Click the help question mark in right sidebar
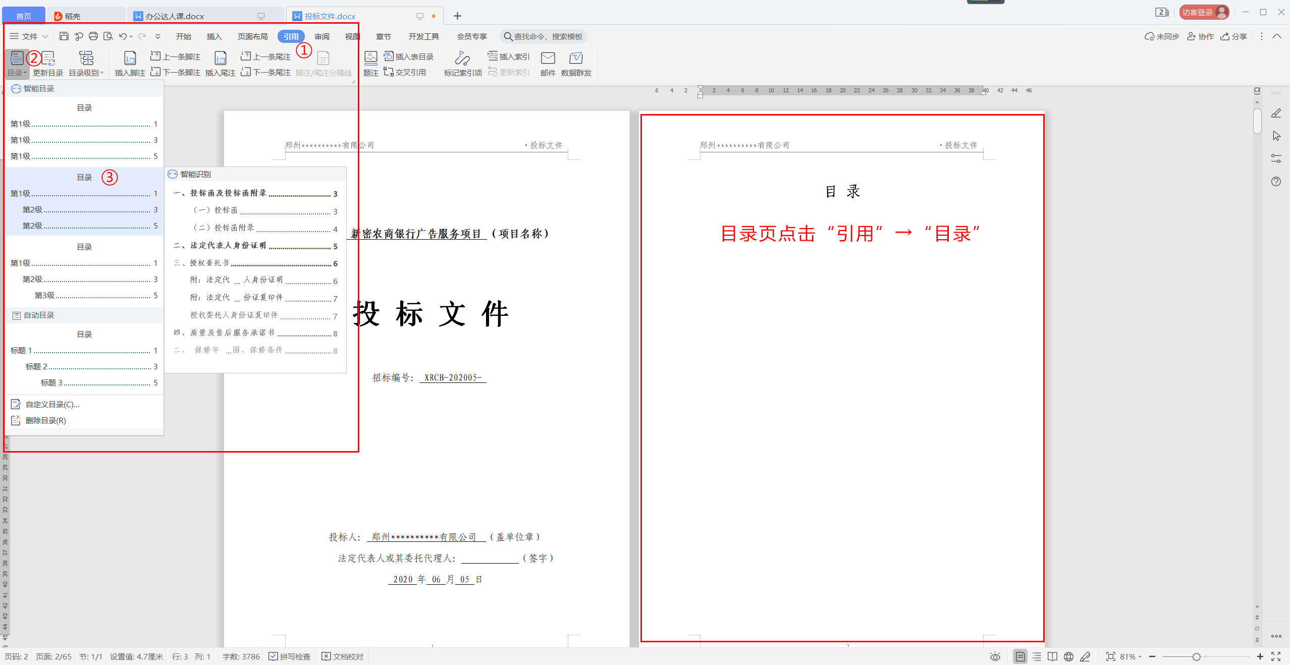Image resolution: width=1290 pixels, height=665 pixels. pos(1276,182)
